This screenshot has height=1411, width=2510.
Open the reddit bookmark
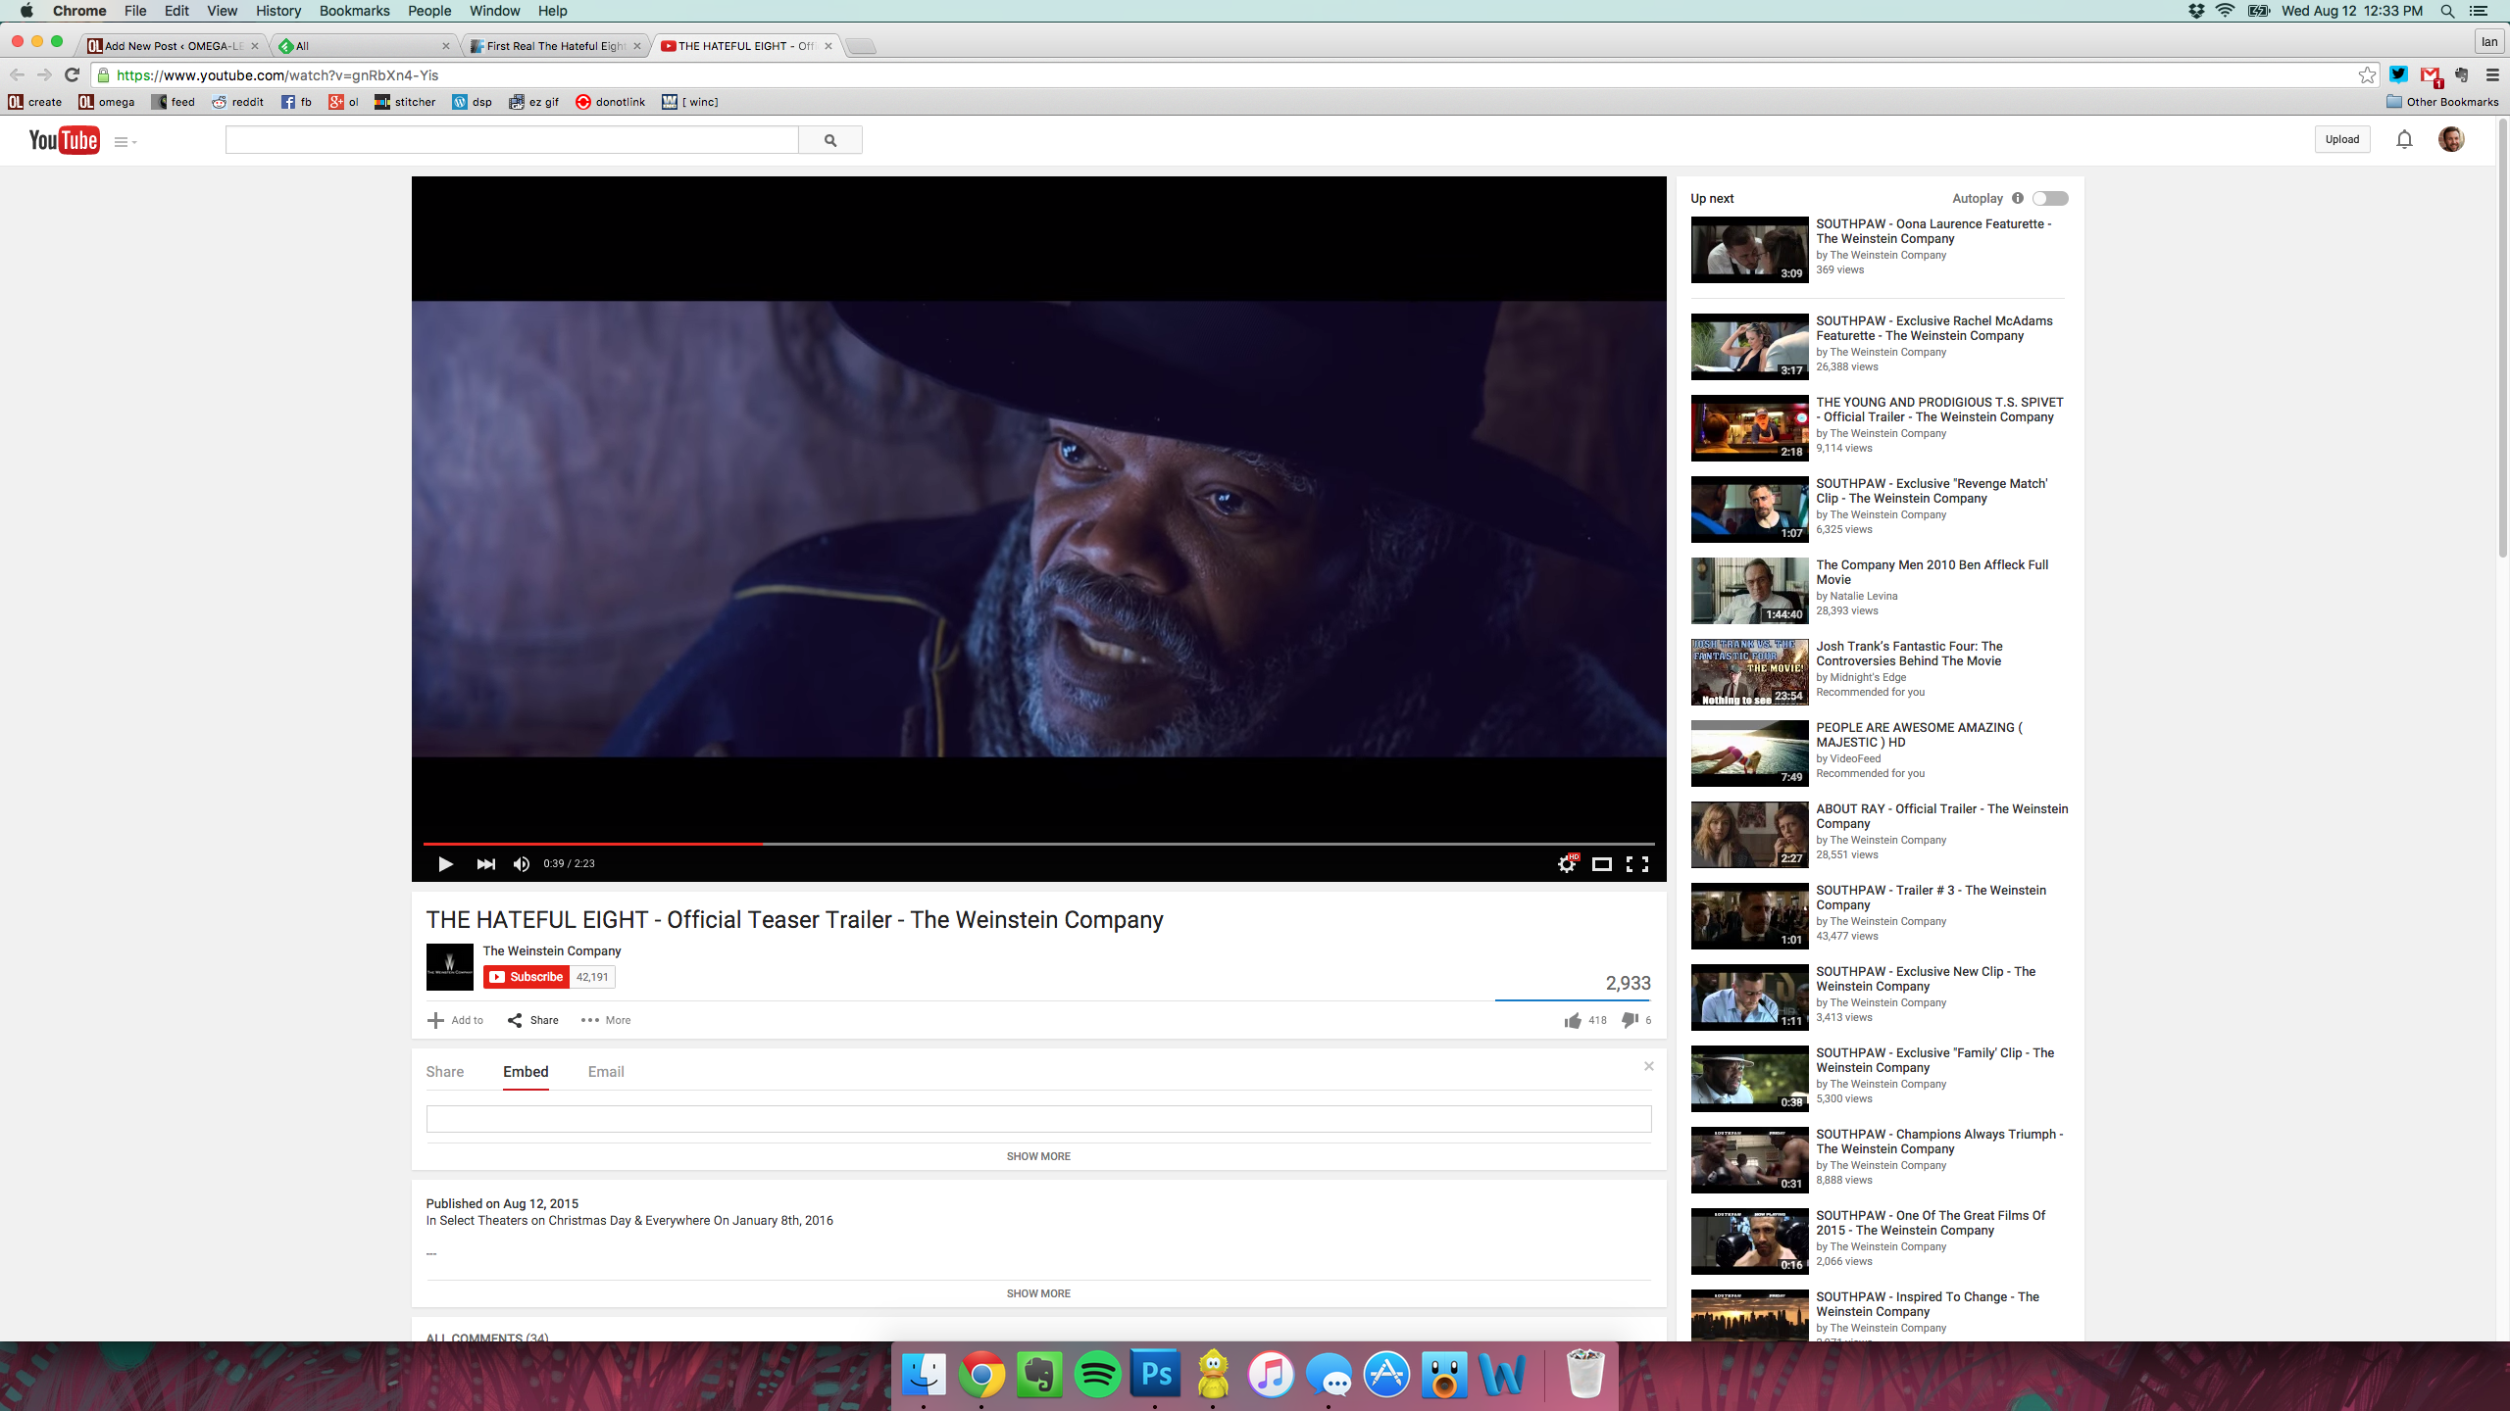click(237, 102)
